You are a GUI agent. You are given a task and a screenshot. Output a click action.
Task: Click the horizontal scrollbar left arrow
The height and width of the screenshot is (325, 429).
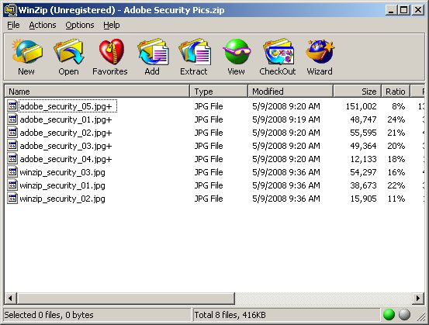10,298
